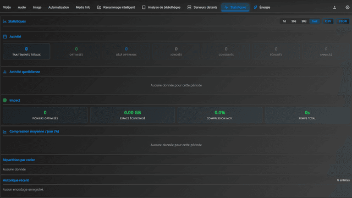Open the user account icon
The width and height of the screenshot is (352, 198).
pos(334,7)
